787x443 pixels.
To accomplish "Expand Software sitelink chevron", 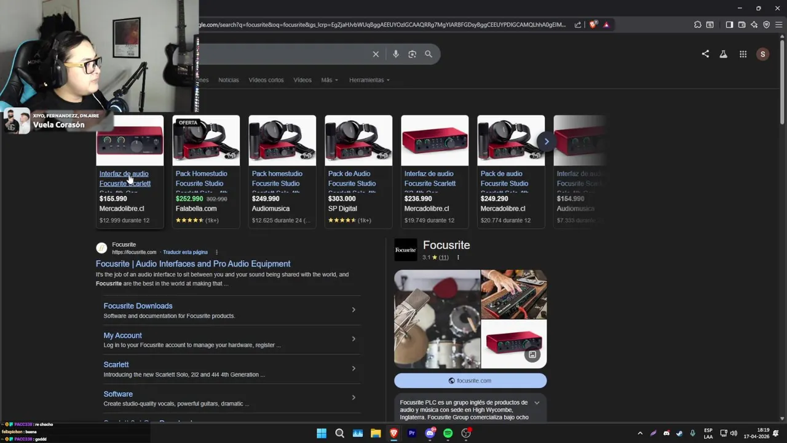I will click(x=354, y=397).
